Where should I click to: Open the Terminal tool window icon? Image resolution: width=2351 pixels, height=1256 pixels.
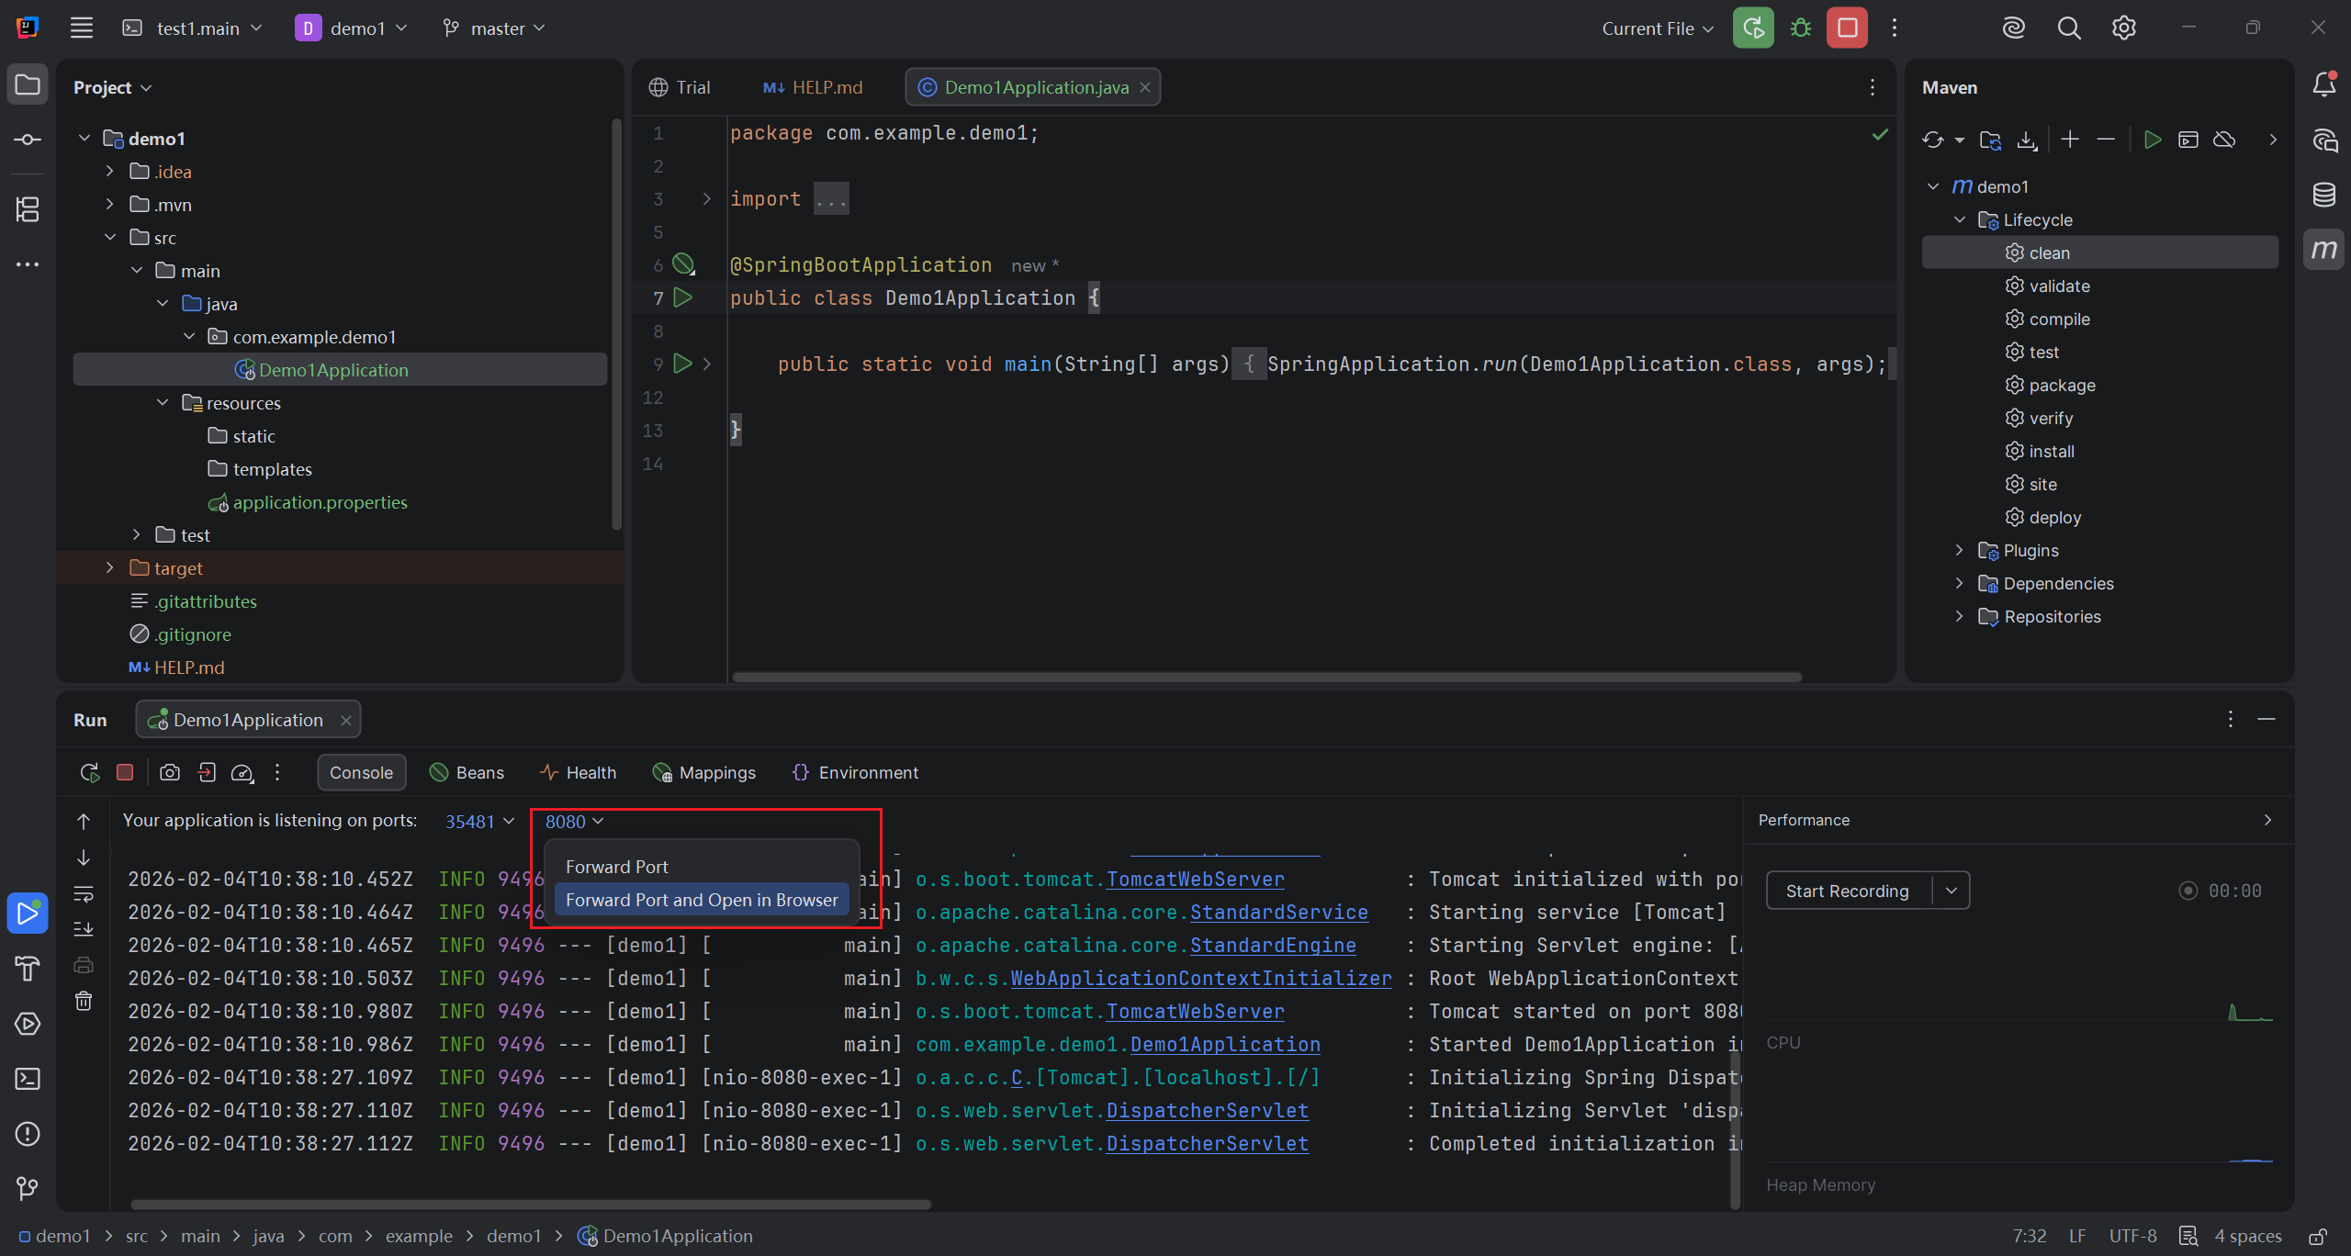click(x=28, y=1079)
